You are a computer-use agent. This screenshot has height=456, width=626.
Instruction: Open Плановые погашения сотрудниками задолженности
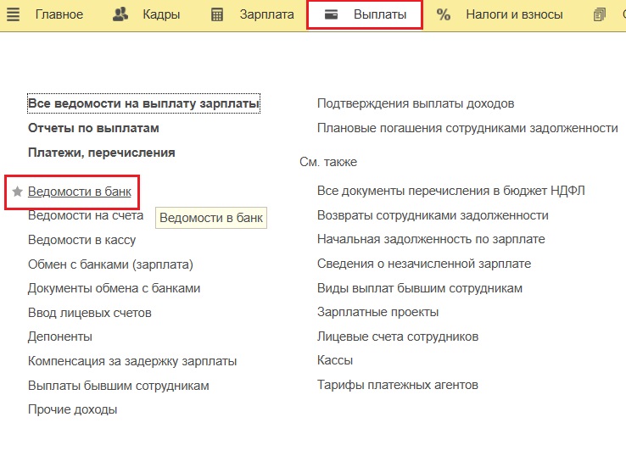point(467,128)
